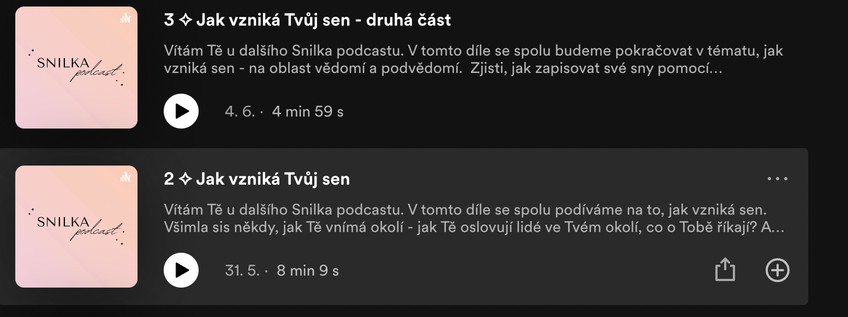Click the add-to-library plus icon
Viewport: 848px width, 317px height.
pos(778,270)
